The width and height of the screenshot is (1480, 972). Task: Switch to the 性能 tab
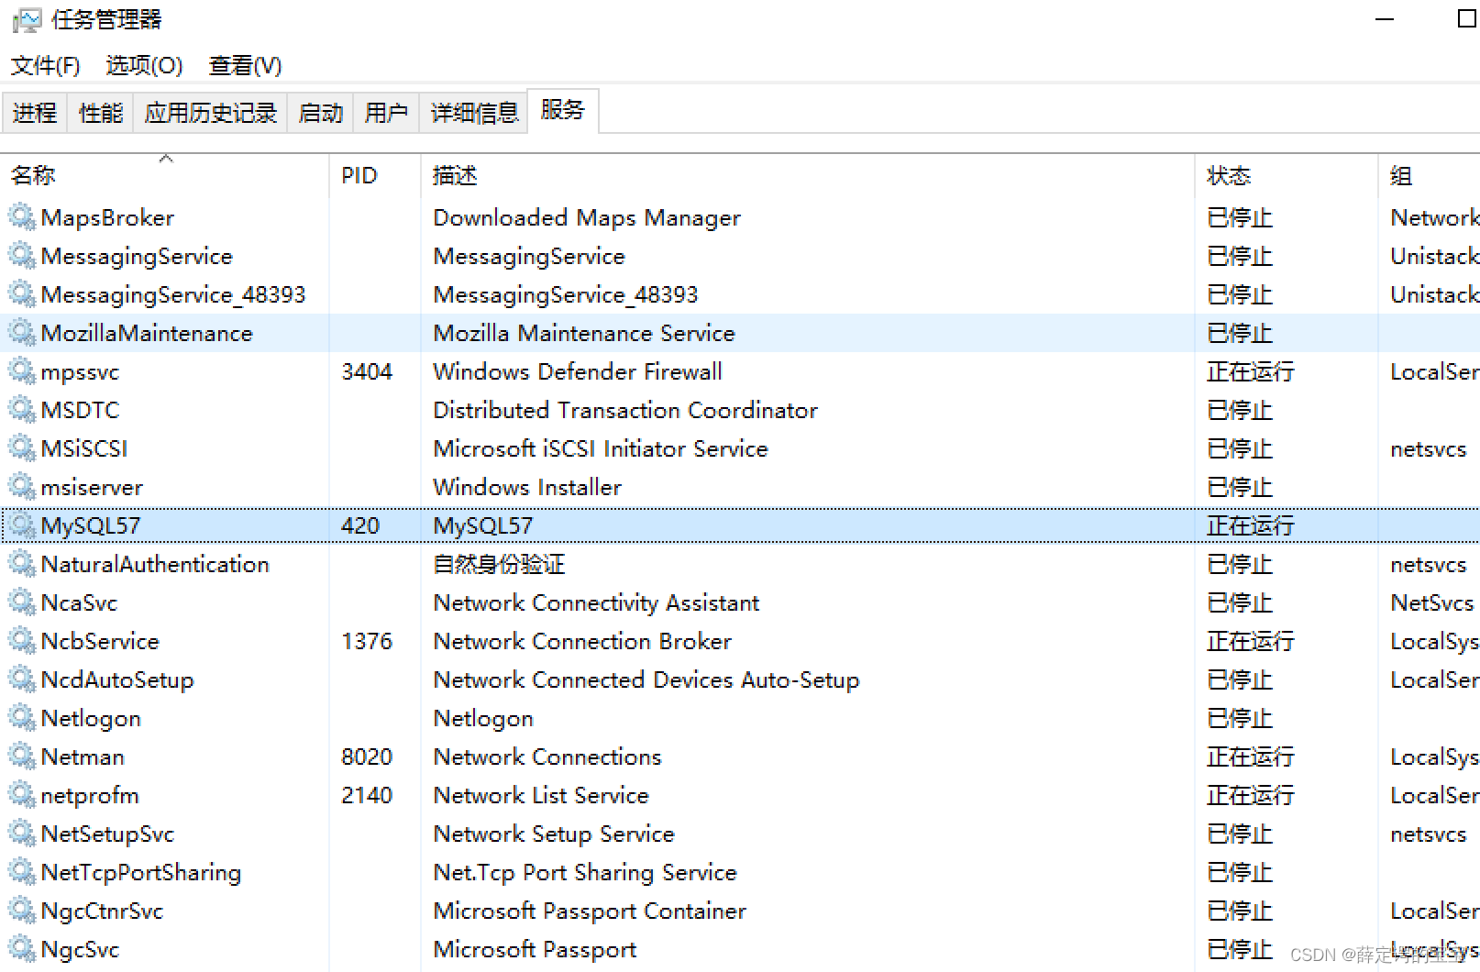pyautogui.click(x=99, y=111)
